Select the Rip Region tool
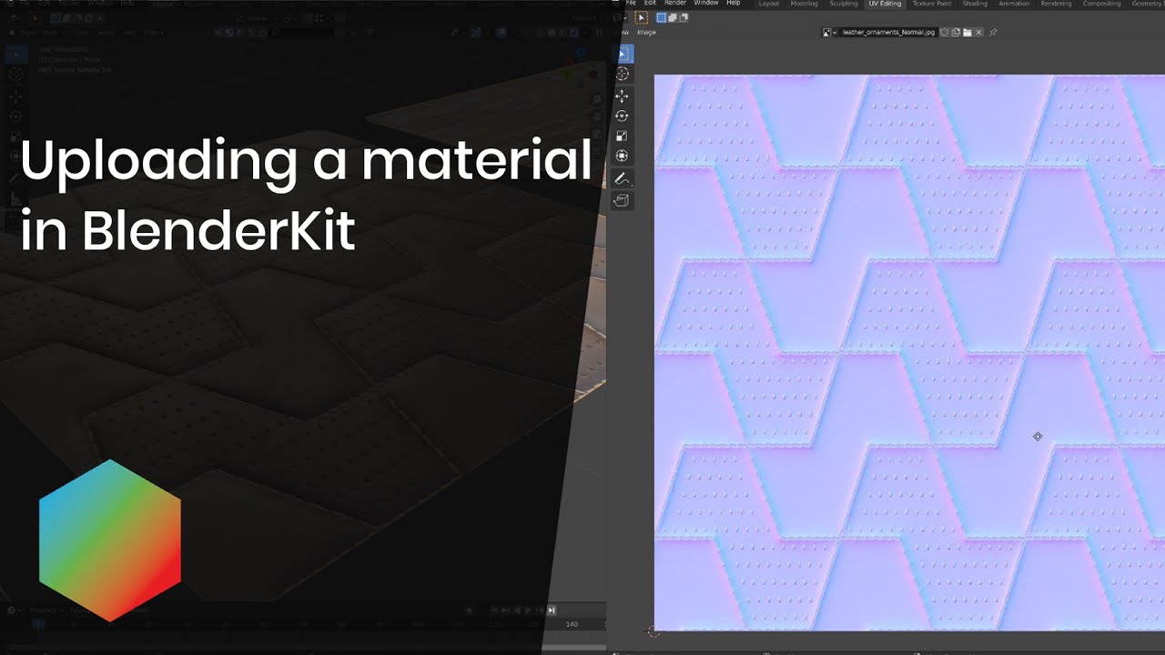This screenshot has height=655, width=1165. click(623, 200)
